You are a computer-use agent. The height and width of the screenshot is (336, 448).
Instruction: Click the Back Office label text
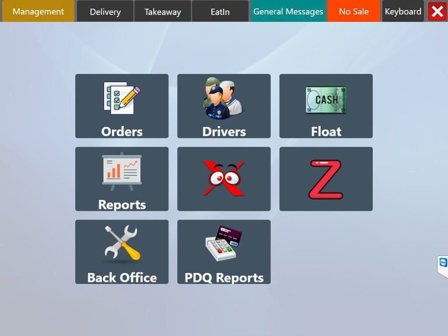(122, 278)
